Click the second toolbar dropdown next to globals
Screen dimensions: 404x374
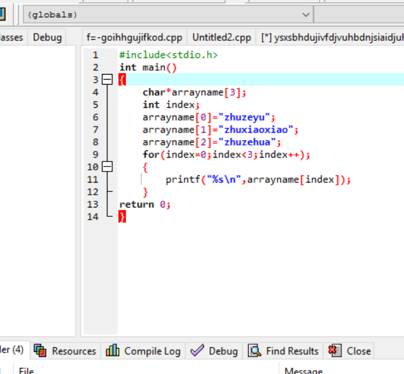click(359, 15)
